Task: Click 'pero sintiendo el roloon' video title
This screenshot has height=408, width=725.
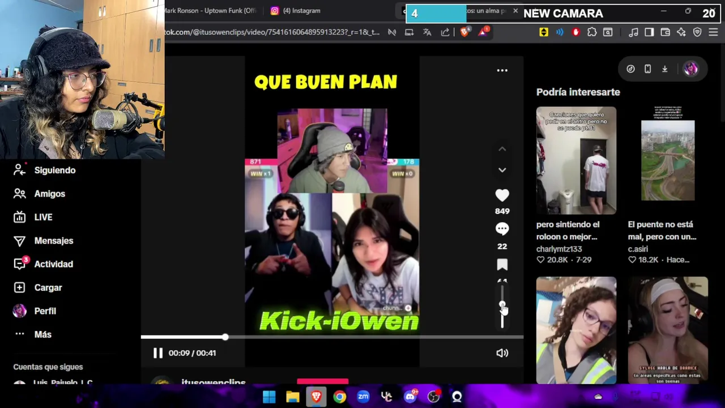Action: tap(568, 231)
